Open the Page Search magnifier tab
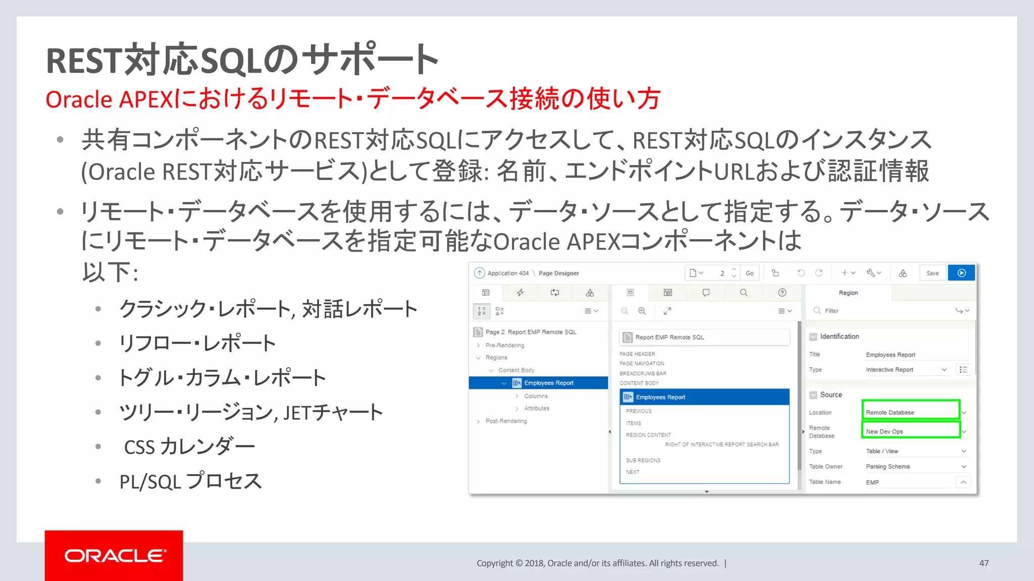 point(744,293)
